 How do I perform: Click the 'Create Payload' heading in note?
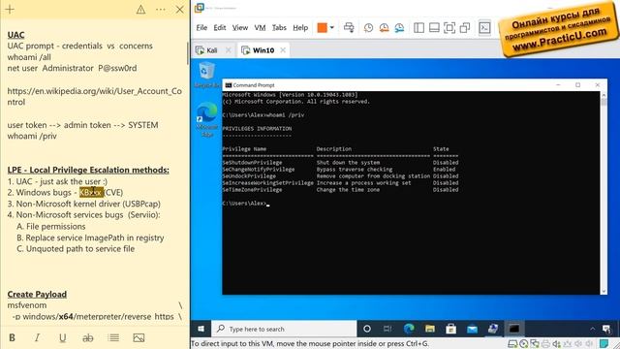[x=37, y=295]
